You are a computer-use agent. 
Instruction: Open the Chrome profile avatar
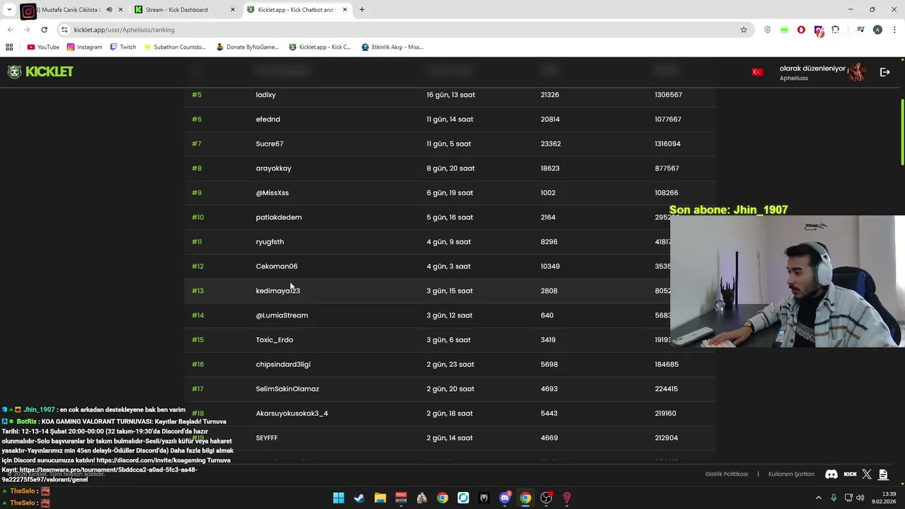tap(877, 30)
